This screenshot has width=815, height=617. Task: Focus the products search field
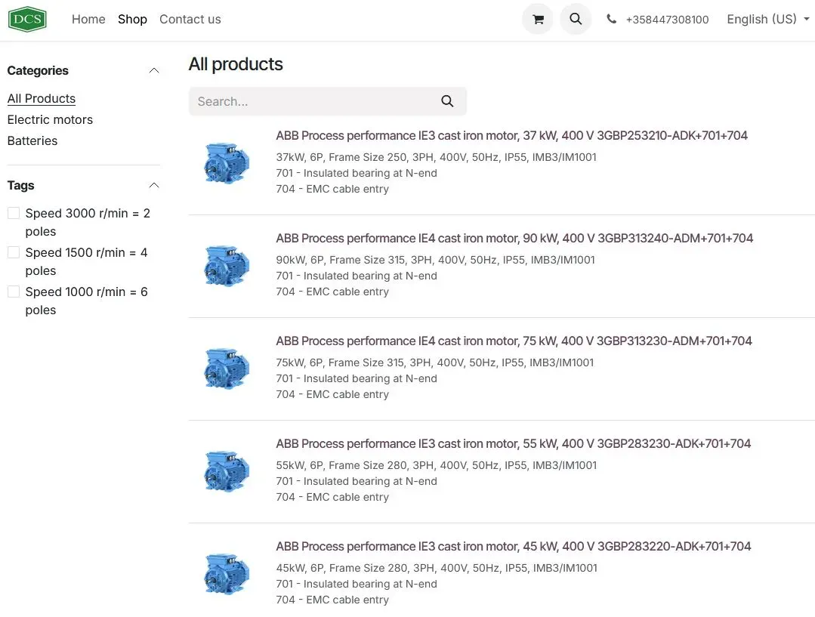[313, 101]
